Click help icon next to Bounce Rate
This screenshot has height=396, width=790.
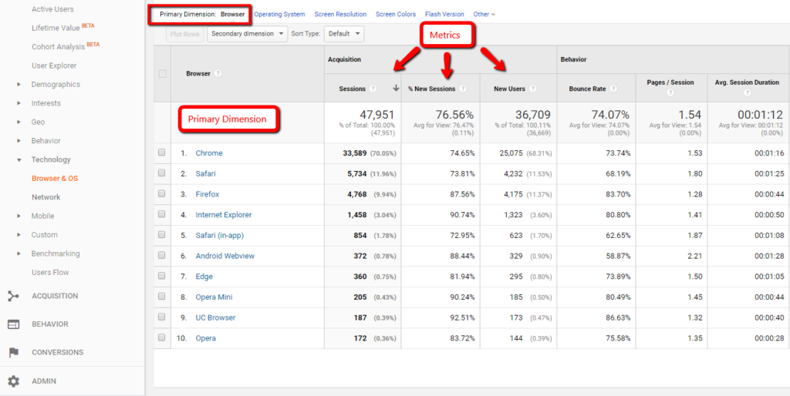coord(613,89)
